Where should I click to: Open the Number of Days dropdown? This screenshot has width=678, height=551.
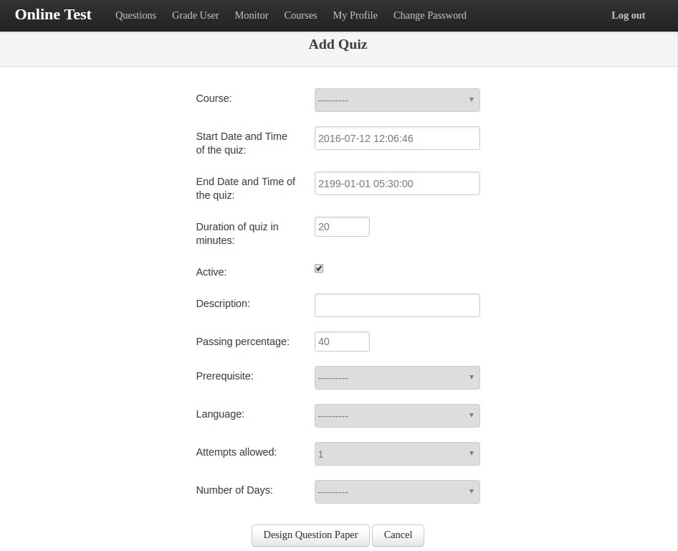tap(397, 491)
